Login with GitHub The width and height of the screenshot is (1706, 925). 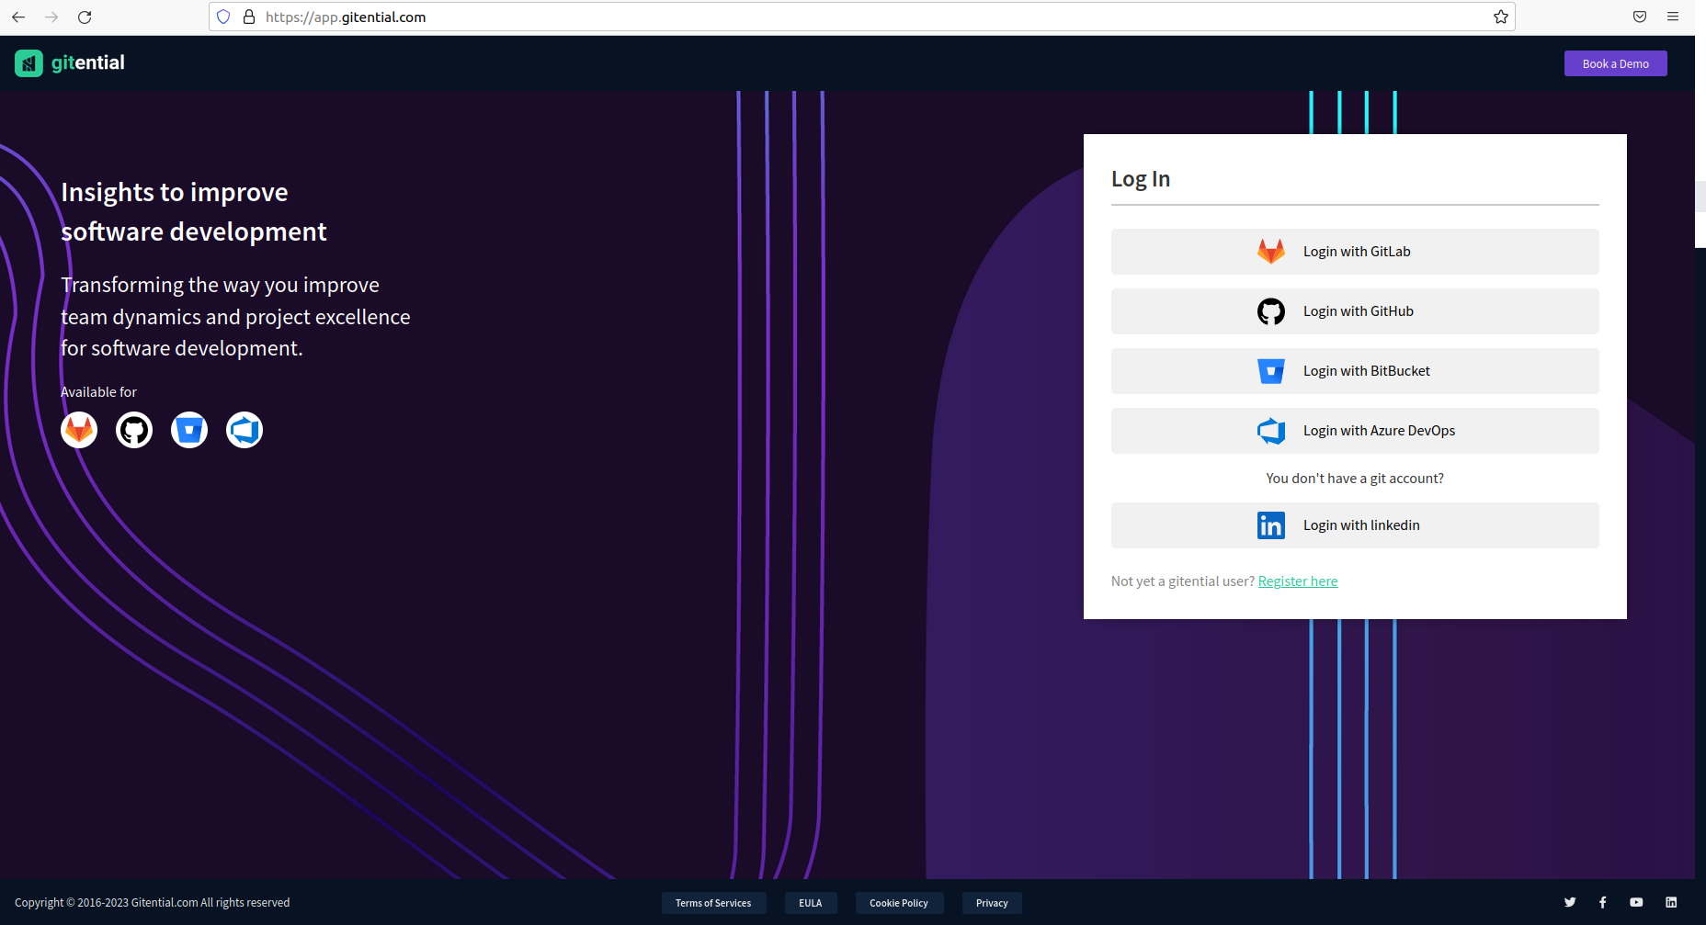[x=1355, y=311]
